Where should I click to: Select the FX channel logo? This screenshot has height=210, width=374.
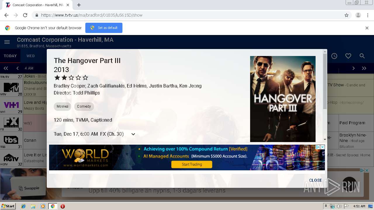pos(11,122)
